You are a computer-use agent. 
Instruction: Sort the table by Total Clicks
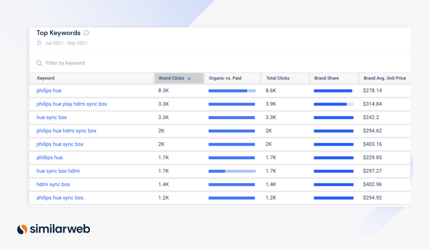pos(278,78)
